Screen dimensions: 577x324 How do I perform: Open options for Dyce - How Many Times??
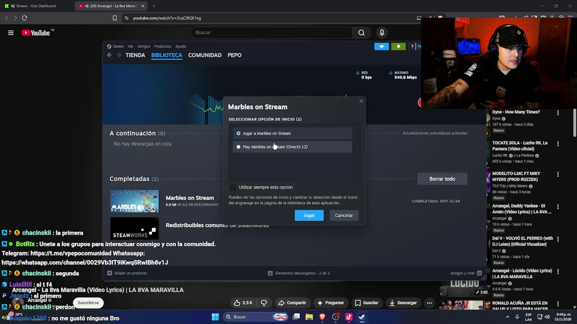click(558, 113)
